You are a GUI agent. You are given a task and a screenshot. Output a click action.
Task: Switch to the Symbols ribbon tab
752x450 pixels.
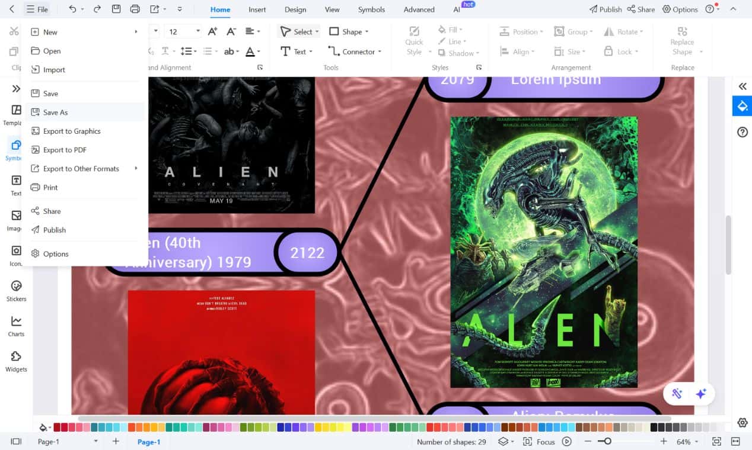(371, 9)
